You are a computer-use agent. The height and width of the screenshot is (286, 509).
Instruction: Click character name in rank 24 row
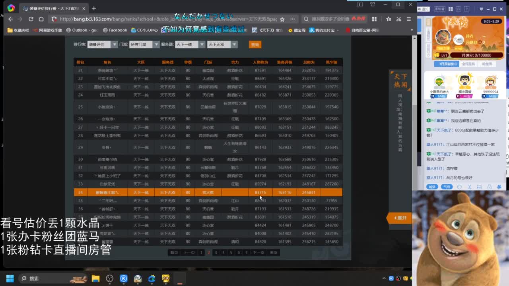[x=107, y=95]
